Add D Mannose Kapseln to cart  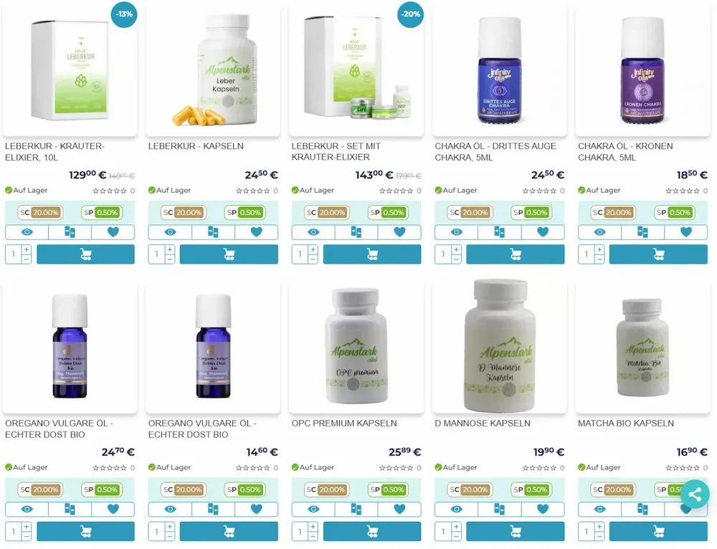516,531
